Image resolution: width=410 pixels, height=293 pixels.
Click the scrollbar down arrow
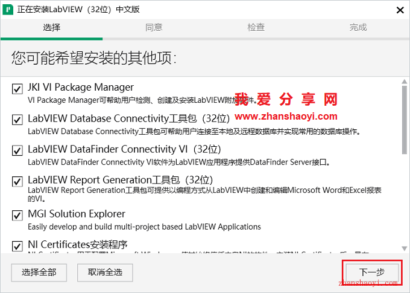(404, 248)
